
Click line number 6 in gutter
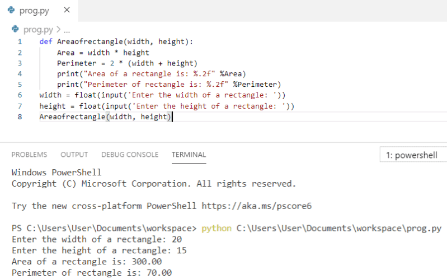[x=20, y=95]
